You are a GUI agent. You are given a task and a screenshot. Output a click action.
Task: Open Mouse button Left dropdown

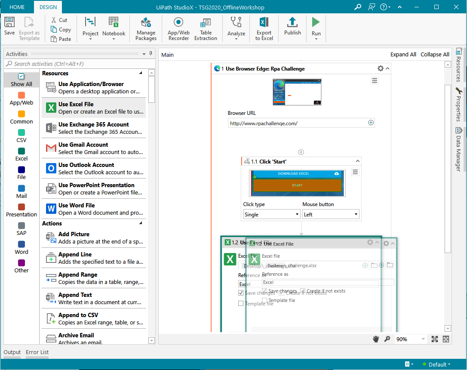pos(331,215)
